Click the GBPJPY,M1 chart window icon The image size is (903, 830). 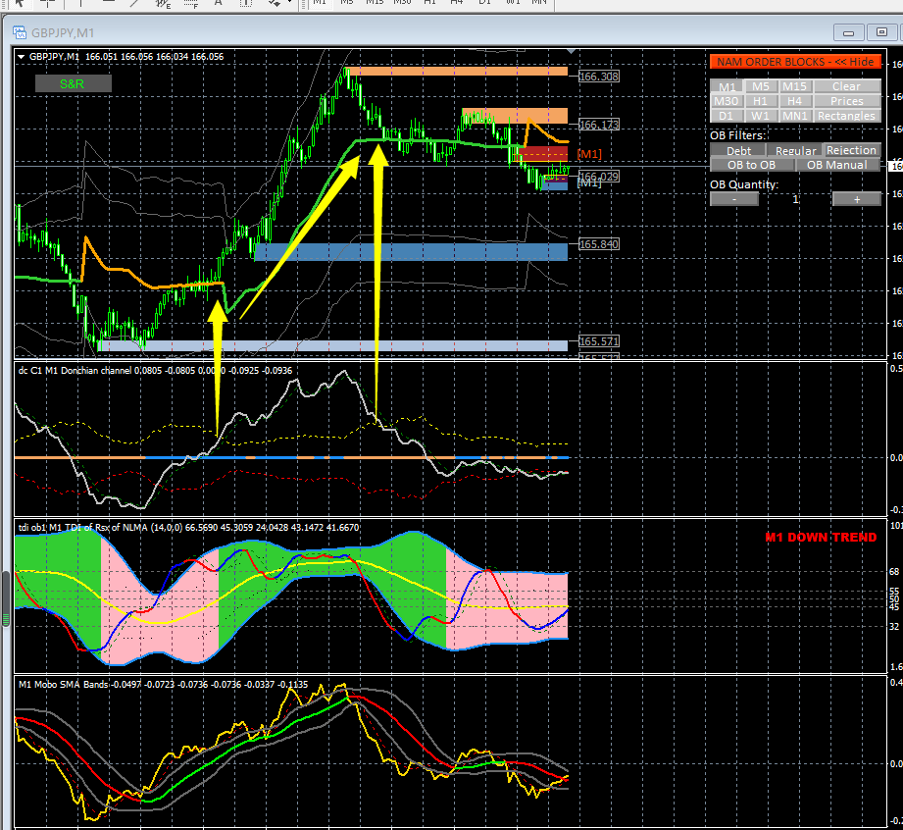[x=20, y=32]
